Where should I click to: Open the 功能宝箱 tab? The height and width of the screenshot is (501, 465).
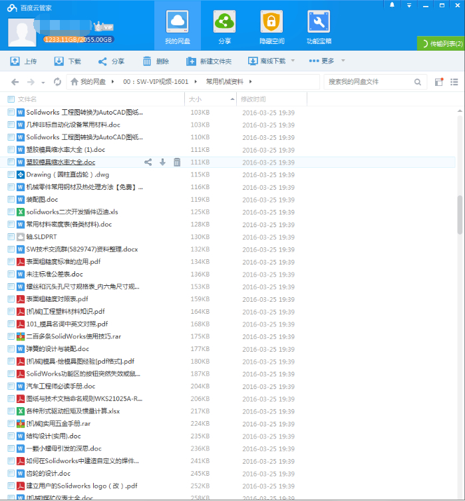pos(319,27)
